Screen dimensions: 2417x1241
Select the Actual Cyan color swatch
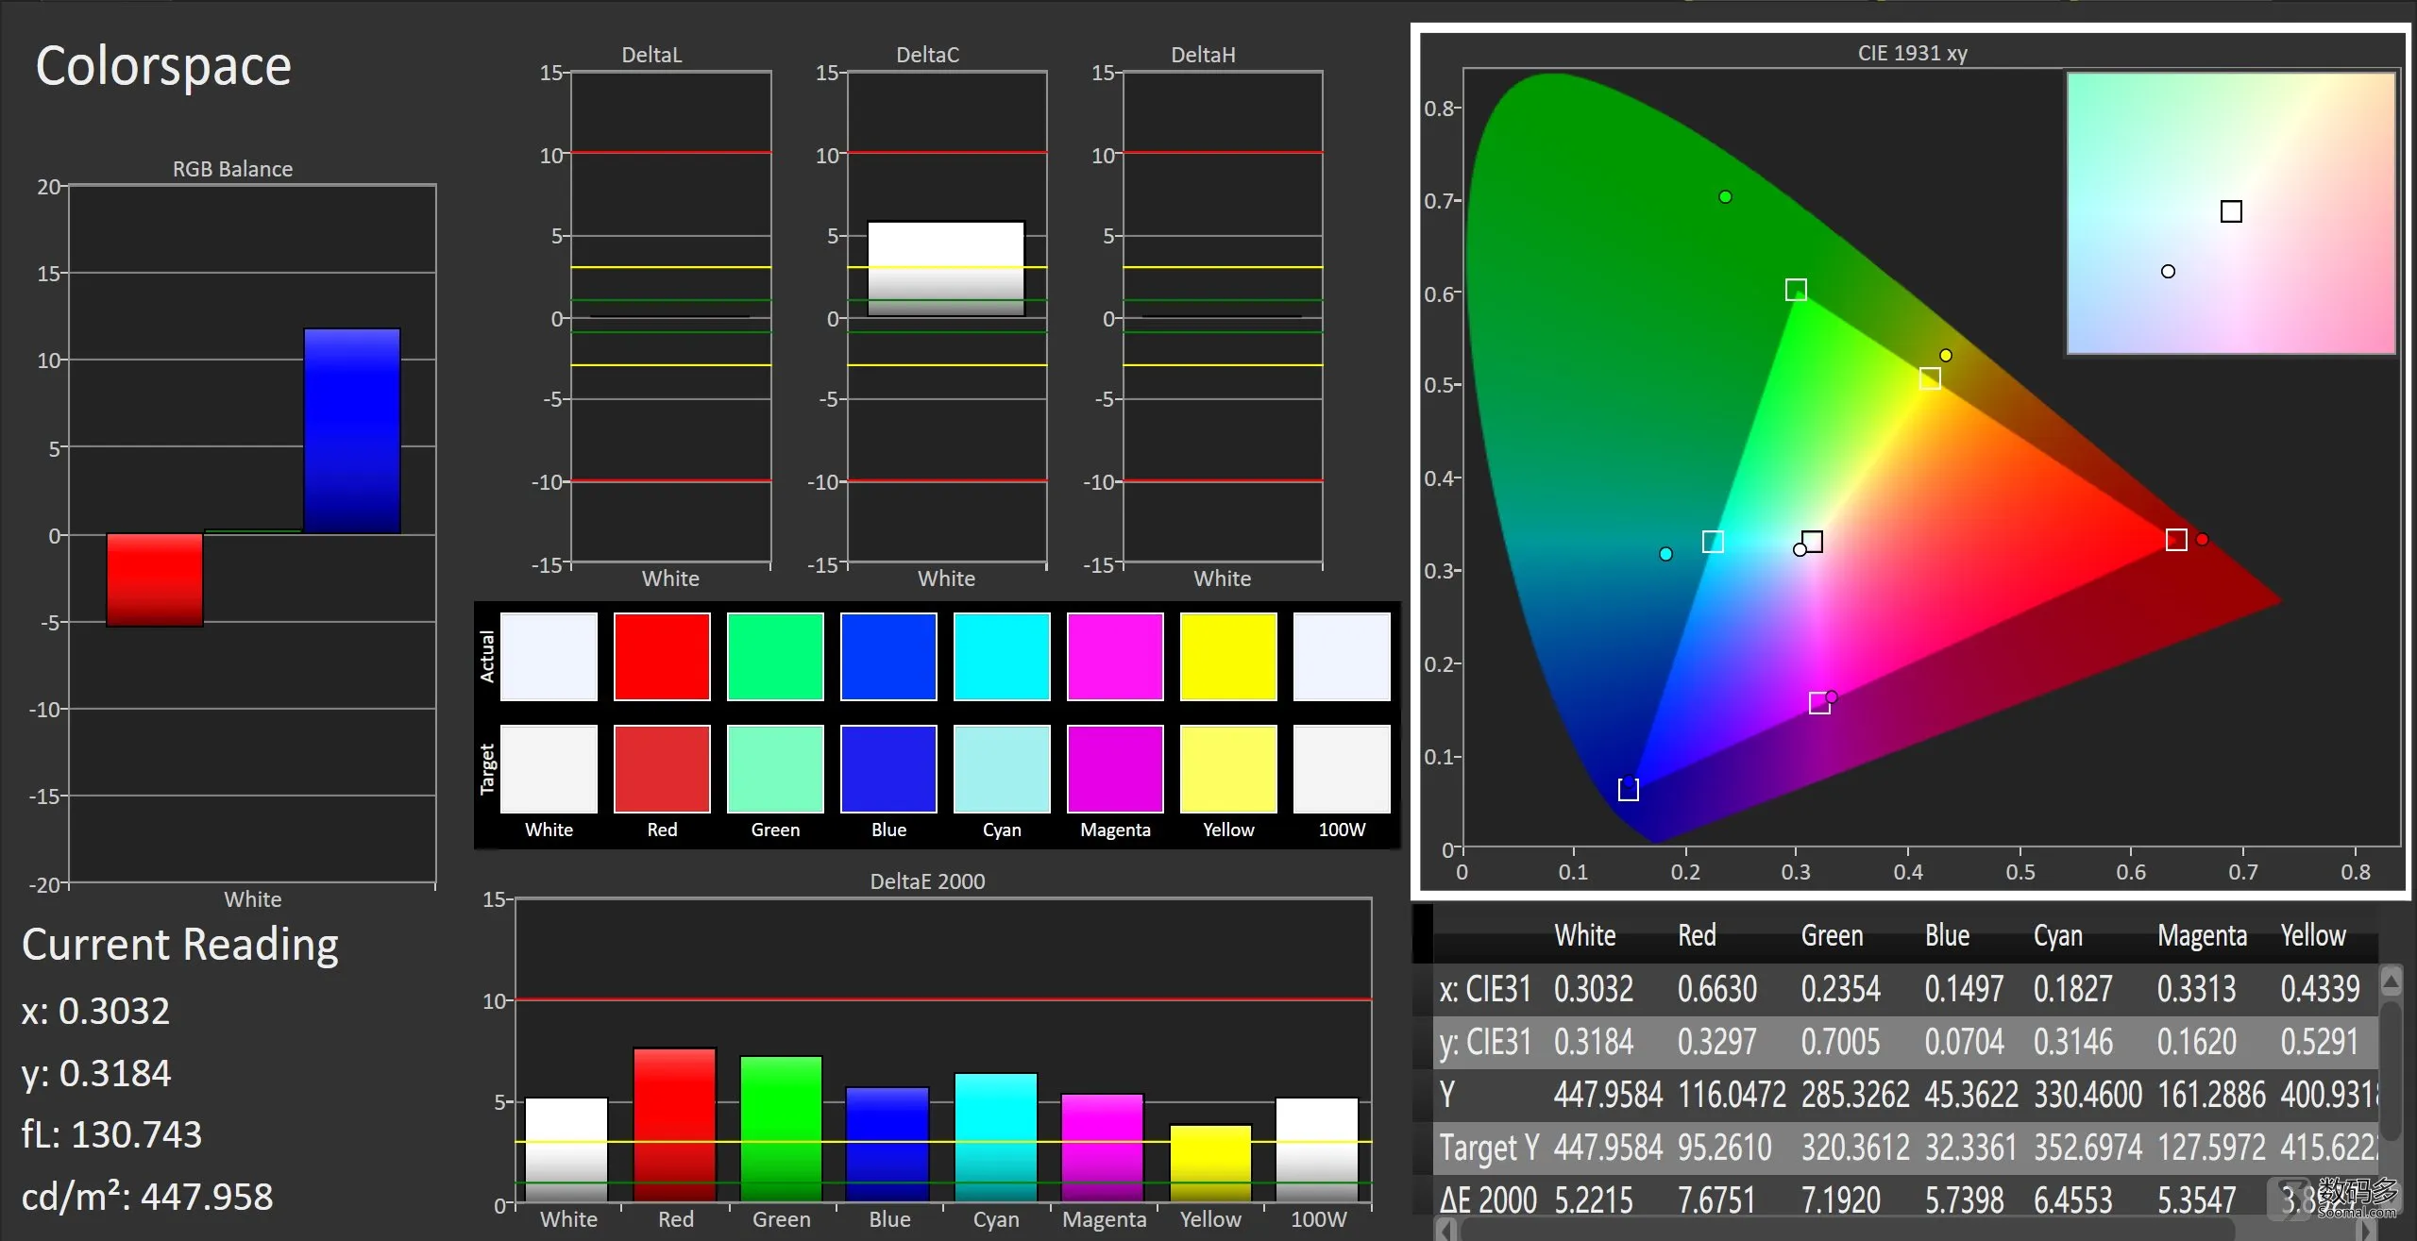1002,657
